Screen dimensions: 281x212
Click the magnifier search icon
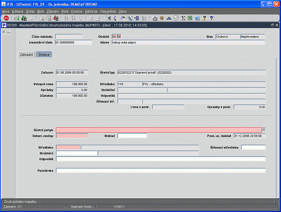130,18
